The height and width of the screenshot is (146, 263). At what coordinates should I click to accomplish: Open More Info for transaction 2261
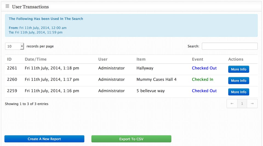tap(239, 69)
